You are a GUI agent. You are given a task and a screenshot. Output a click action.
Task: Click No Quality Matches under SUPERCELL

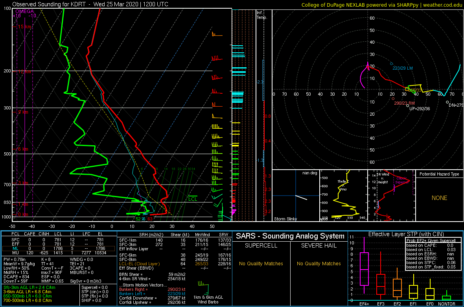[x=261, y=263]
